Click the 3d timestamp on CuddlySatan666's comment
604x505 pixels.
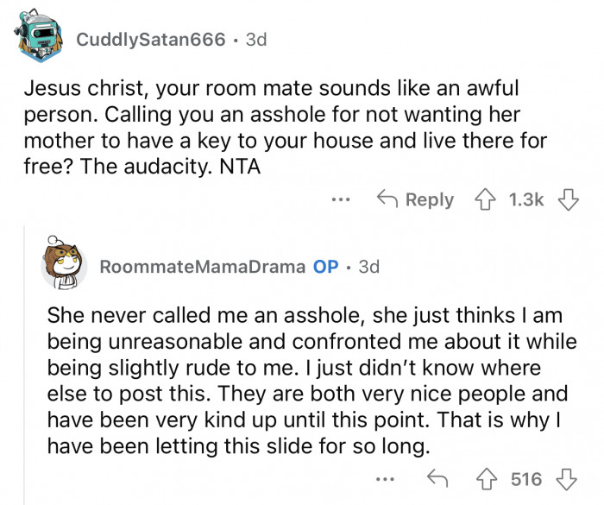[256, 41]
